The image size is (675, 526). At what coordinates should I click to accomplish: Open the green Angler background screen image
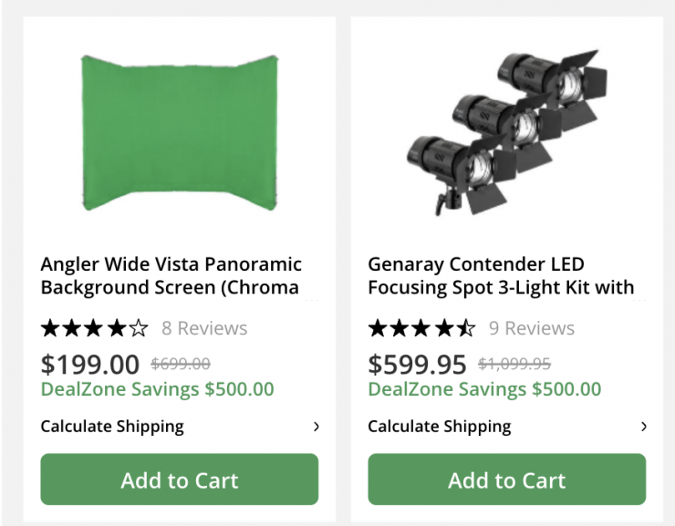point(179,133)
